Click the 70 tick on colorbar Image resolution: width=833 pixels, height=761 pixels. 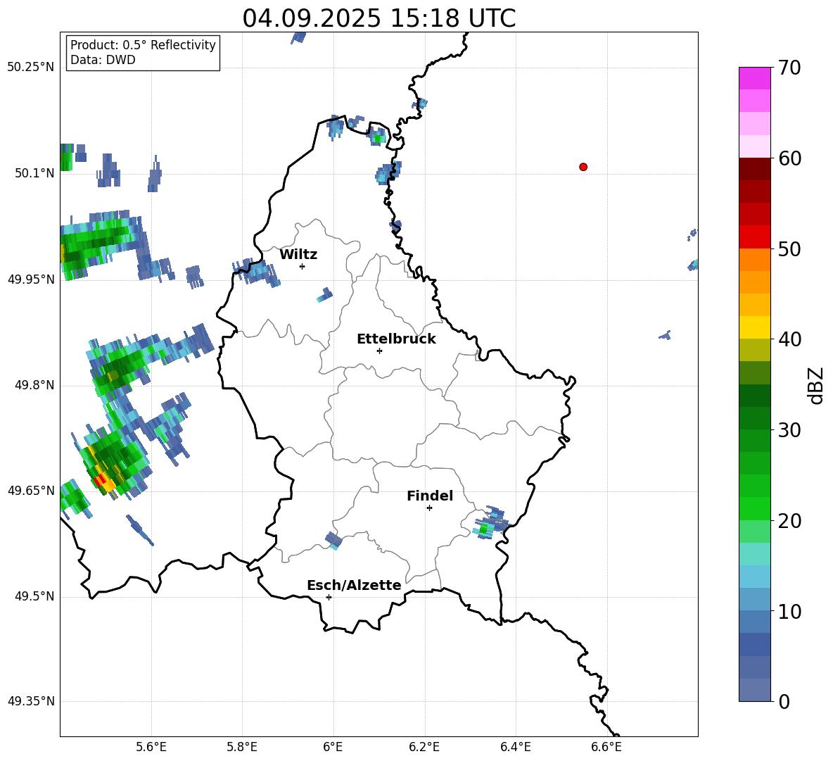pos(789,68)
